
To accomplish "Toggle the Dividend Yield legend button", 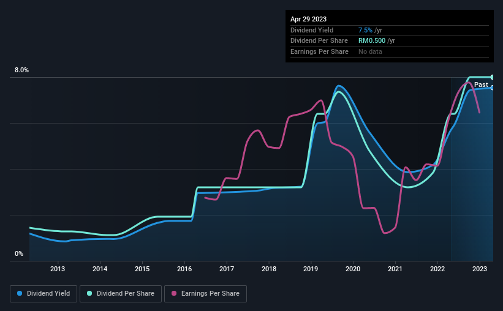I will [x=43, y=294].
